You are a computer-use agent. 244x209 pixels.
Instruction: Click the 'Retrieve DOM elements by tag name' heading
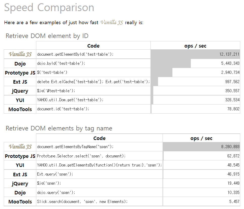[x=59, y=128]
